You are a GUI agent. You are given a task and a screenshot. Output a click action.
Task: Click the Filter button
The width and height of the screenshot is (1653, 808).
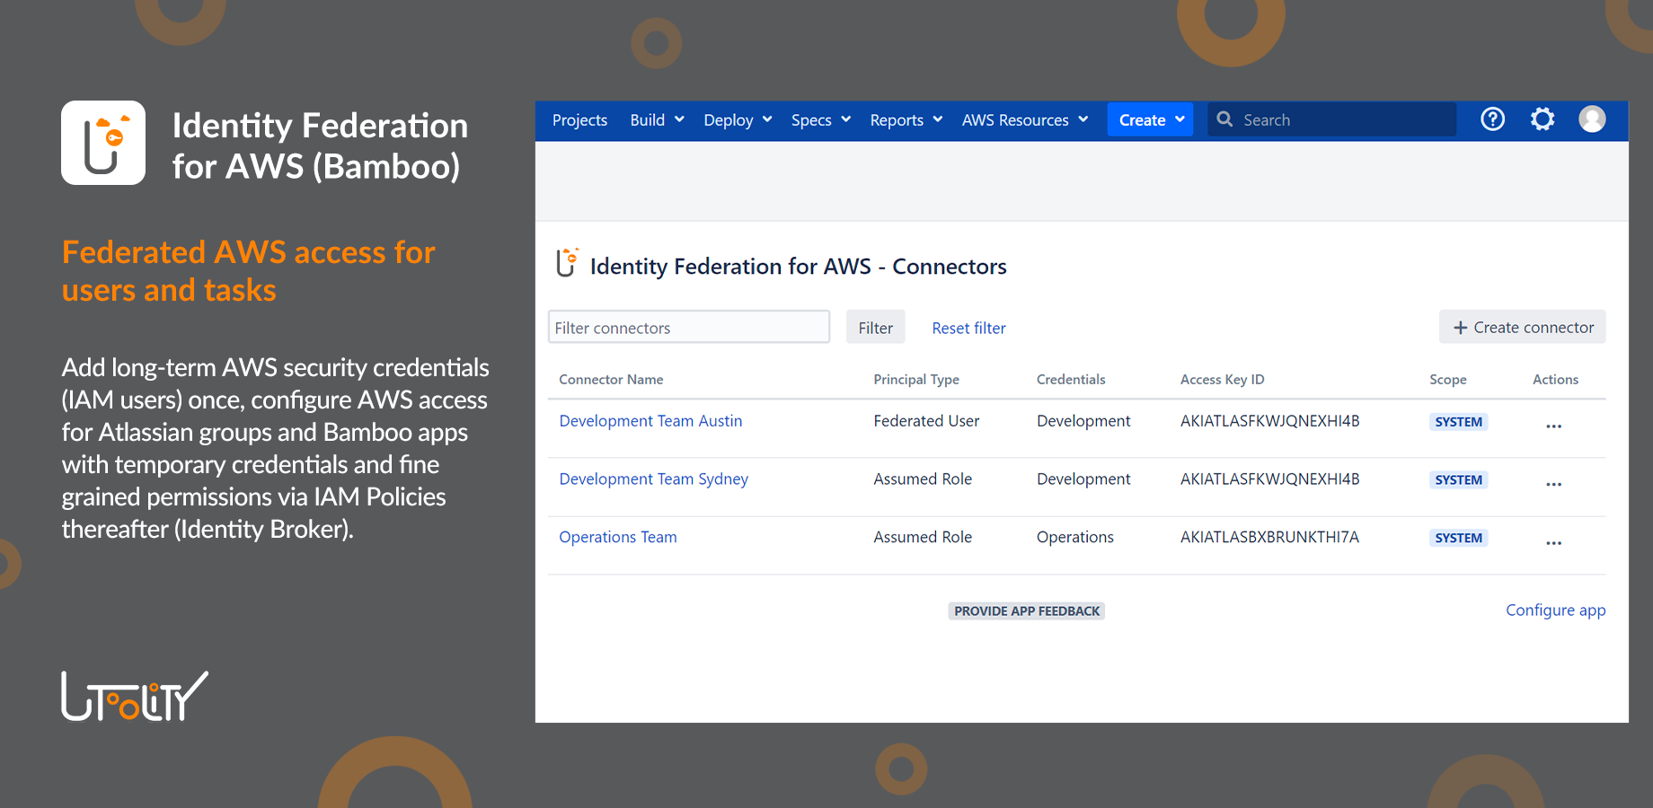[x=876, y=328]
